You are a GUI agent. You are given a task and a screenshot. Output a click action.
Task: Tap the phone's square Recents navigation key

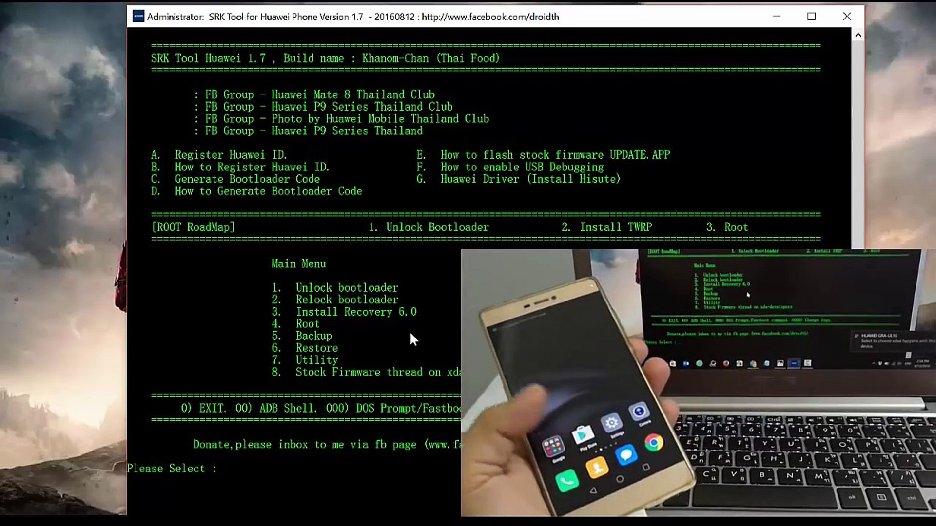(646, 467)
